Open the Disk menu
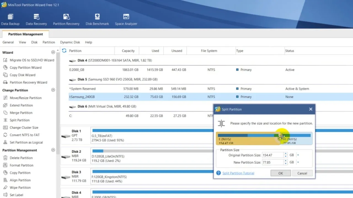353x198 pixels. [x=34, y=42]
